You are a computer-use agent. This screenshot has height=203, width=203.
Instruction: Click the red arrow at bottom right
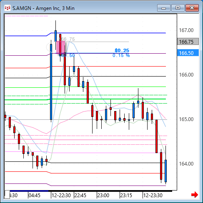[x=195, y=195]
